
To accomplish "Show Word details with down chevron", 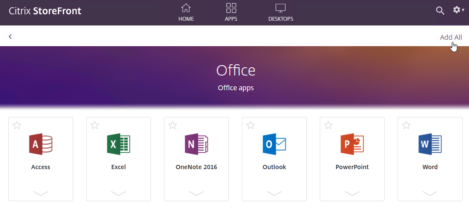I will click(x=430, y=193).
